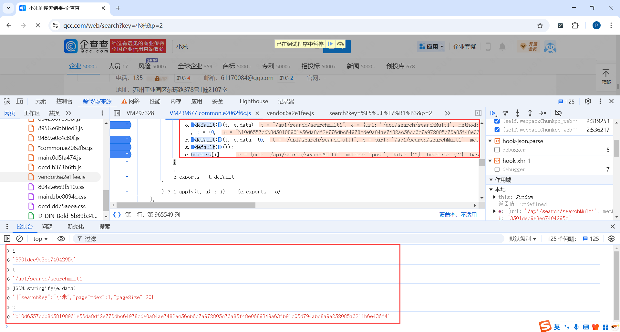
Task: Show more source tabs overflow chevron
Action: (447, 113)
